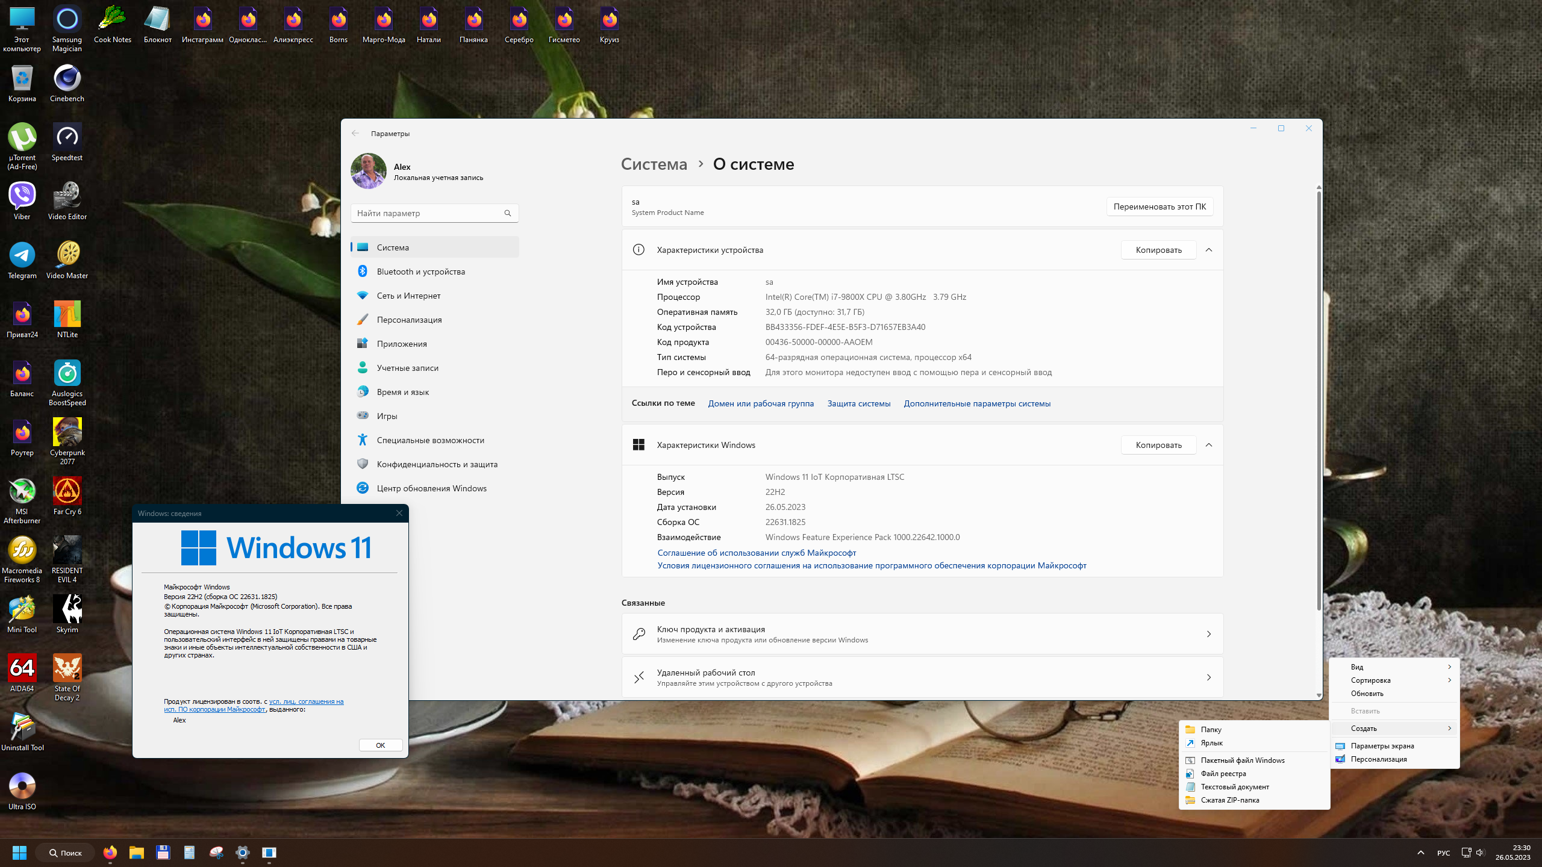
Task: Open Cinebench desktop shortcut
Action: 67,84
